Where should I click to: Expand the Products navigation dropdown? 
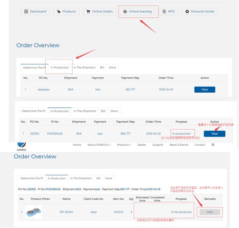click(x=124, y=145)
